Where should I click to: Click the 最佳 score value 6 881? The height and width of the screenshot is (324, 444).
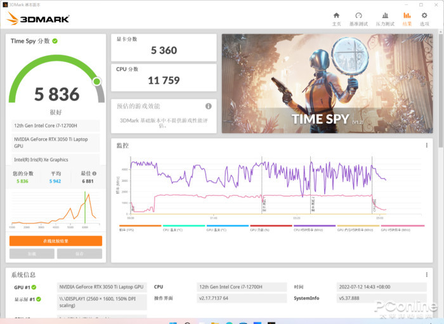point(88,181)
